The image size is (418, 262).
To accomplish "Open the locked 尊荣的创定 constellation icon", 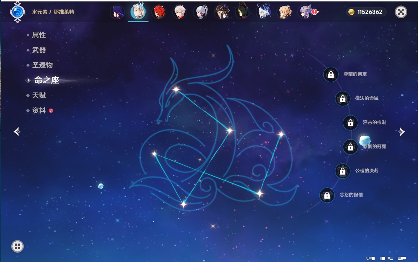I will (x=331, y=75).
